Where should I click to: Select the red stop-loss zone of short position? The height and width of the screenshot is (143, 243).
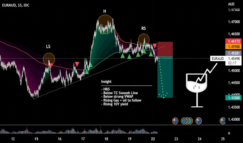click(165, 49)
